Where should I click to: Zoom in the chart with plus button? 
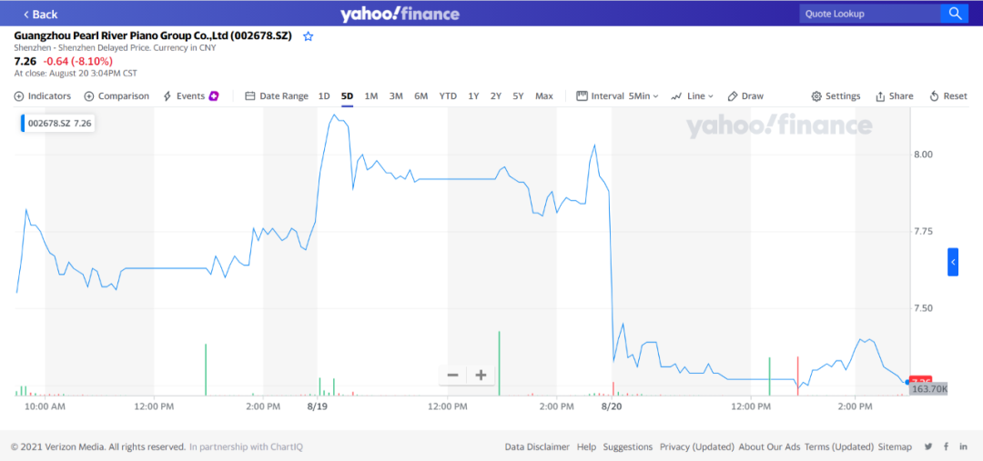(x=481, y=375)
